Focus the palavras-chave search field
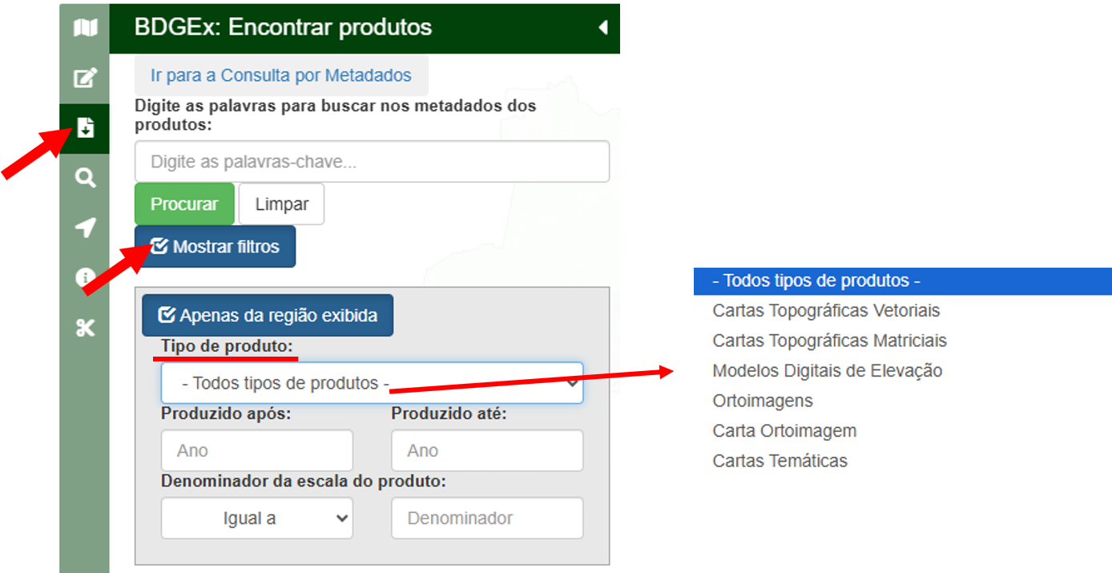Screen dimensions: 1112x573 coord(372,162)
